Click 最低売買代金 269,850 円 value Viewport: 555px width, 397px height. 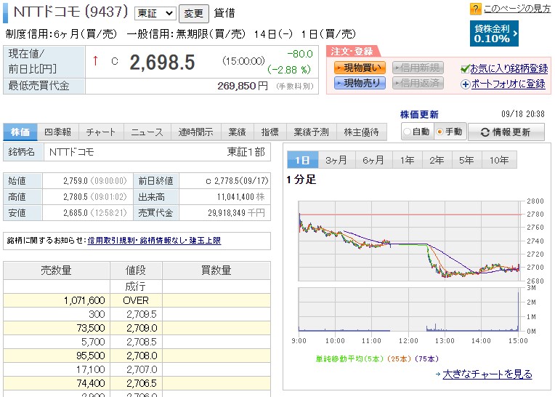243,86
